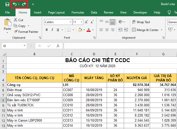Increase font size with larger A icon
Image resolution: width=177 pixels, height=129 pixels.
[86, 22]
